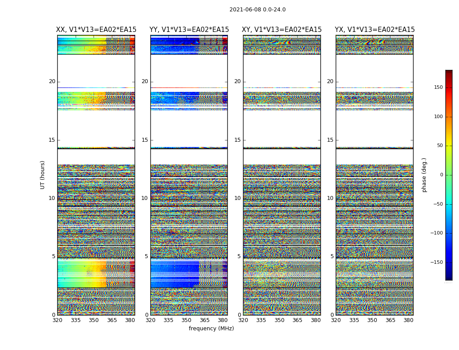Click the colorbar tick label "100"
The width and height of the screenshot is (459, 350).
pos(438,116)
